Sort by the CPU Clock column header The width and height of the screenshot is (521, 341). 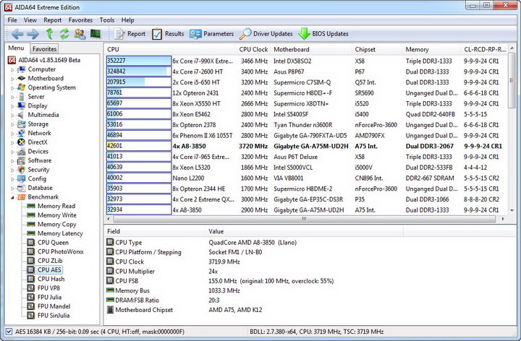[253, 49]
